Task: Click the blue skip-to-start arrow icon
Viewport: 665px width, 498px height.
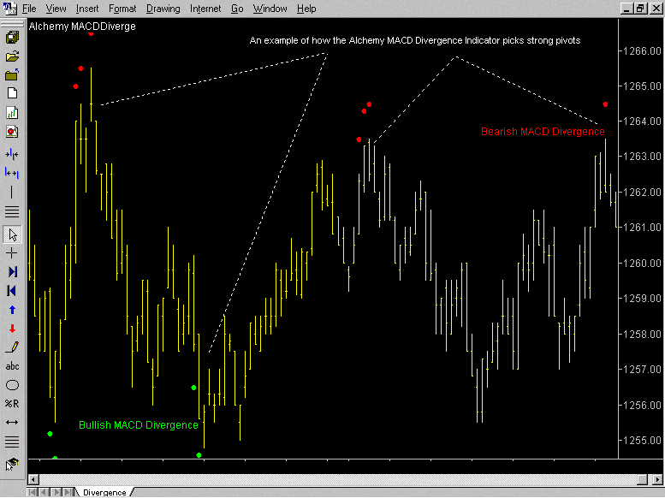Action: tap(12, 291)
